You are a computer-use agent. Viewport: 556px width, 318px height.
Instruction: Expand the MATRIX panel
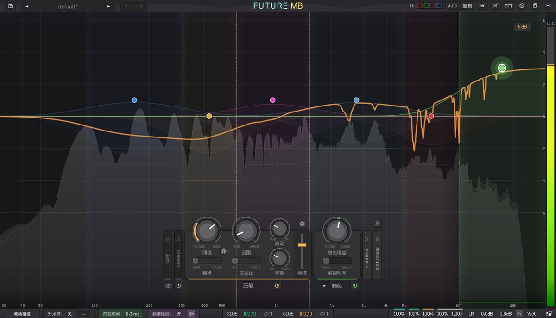coord(366,255)
